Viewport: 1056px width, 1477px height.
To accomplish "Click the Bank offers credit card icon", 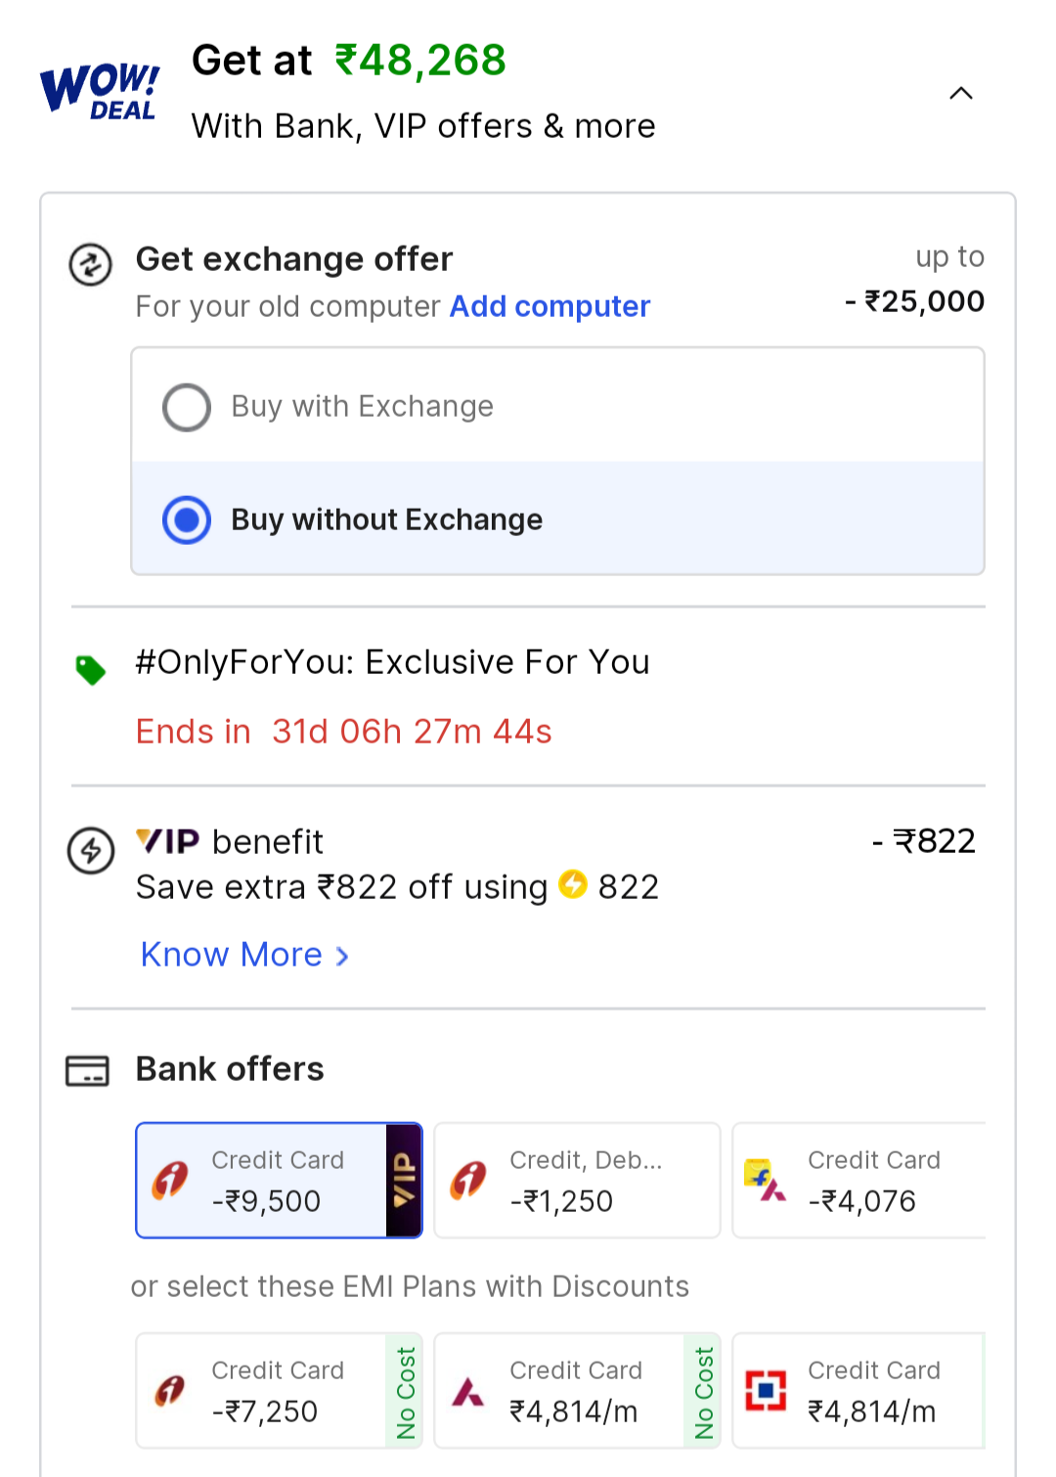I will pos(88,1071).
